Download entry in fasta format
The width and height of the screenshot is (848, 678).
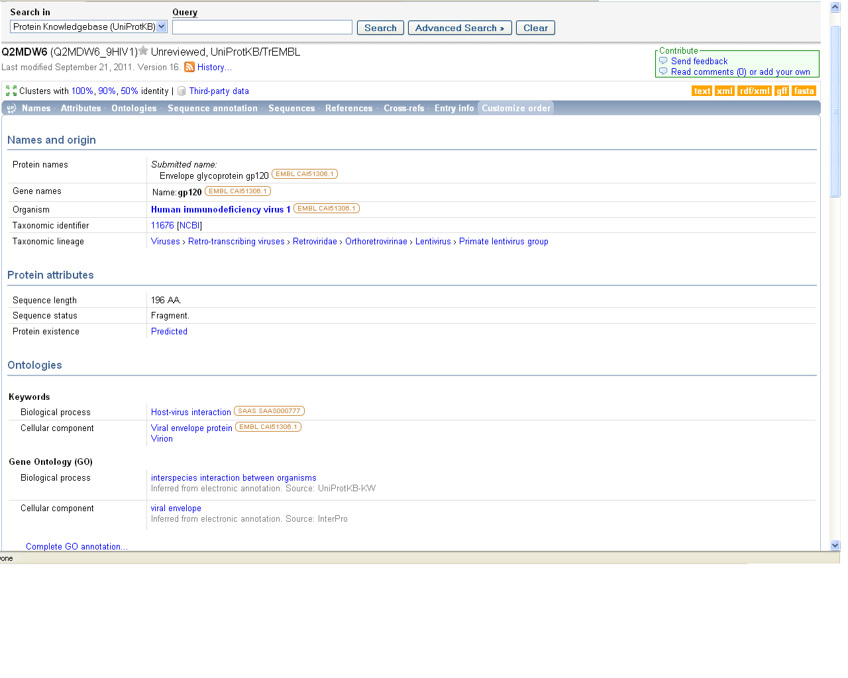pos(804,91)
